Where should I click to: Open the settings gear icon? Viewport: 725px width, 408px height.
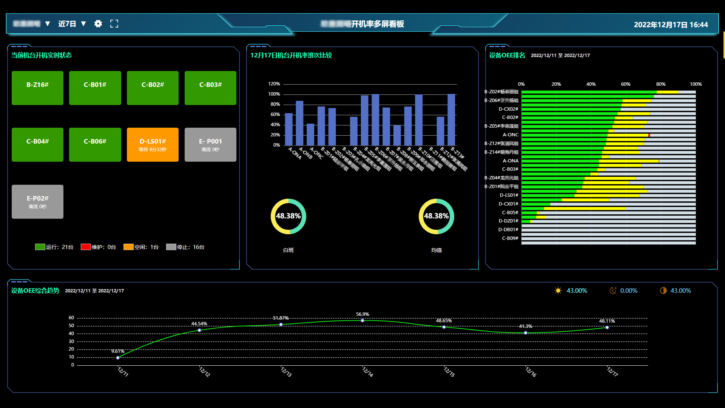coord(98,24)
